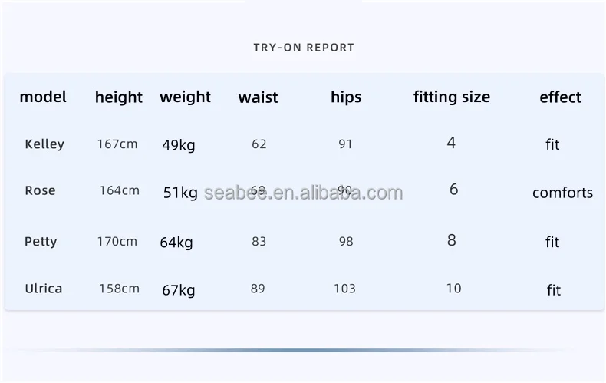Select the waist column header
The height and width of the screenshot is (383, 606).
click(x=259, y=97)
